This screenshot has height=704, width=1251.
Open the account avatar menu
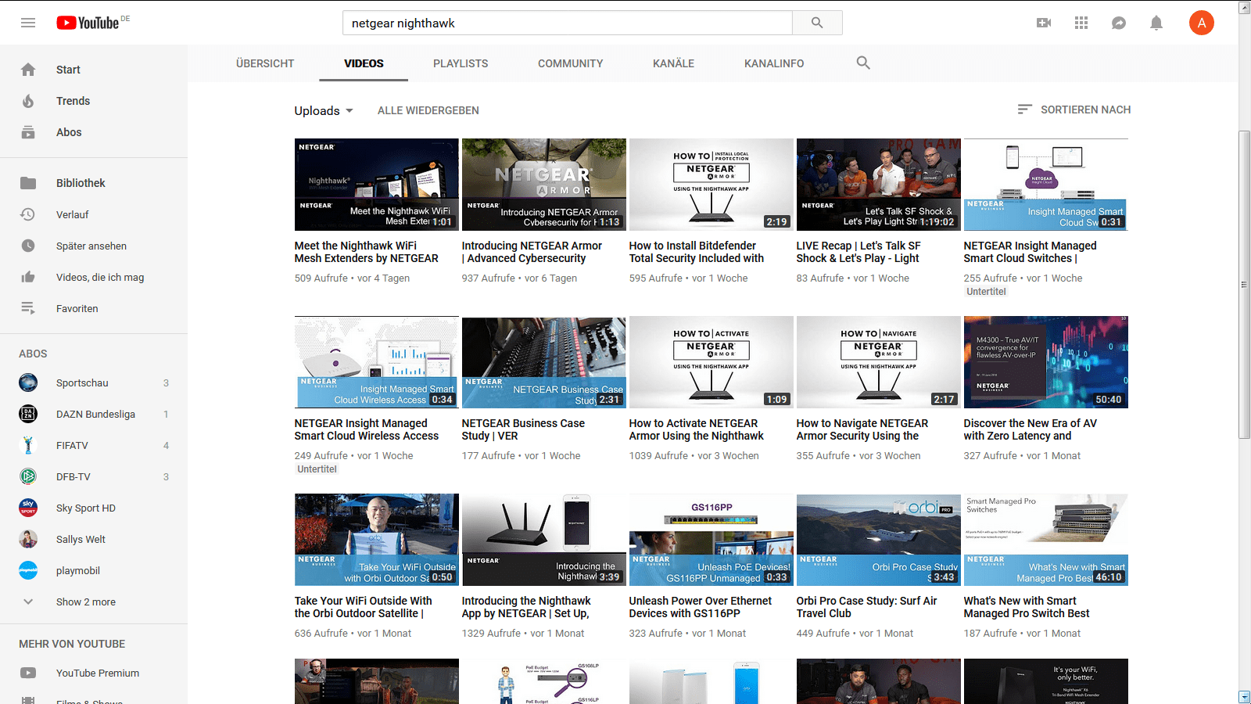(1202, 23)
